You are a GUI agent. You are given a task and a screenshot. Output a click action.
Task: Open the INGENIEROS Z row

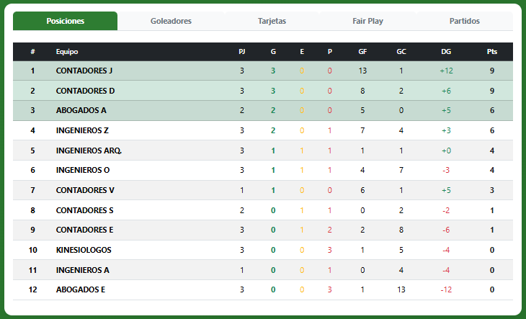click(263, 130)
